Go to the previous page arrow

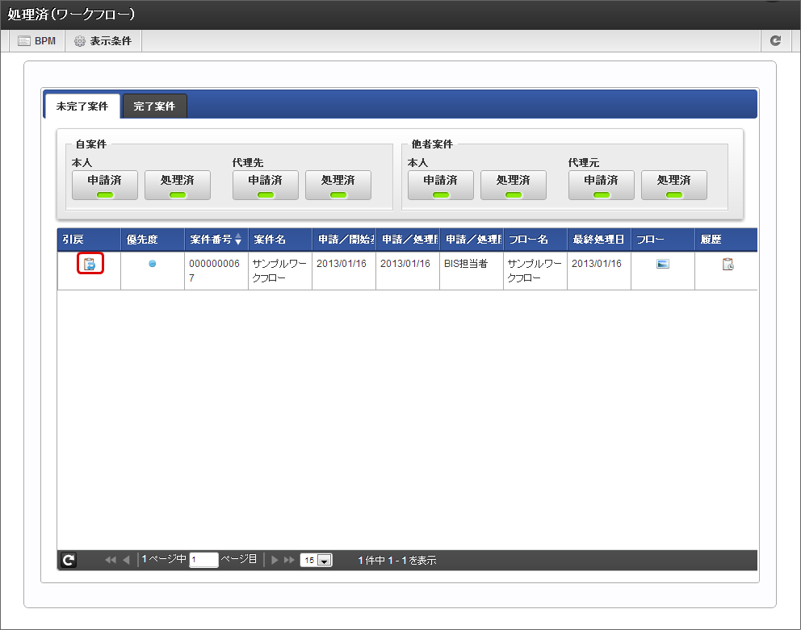pyautogui.click(x=126, y=560)
